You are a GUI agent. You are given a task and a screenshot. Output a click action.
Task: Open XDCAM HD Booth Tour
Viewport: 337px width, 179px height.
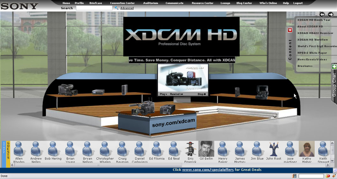[x=314, y=20]
